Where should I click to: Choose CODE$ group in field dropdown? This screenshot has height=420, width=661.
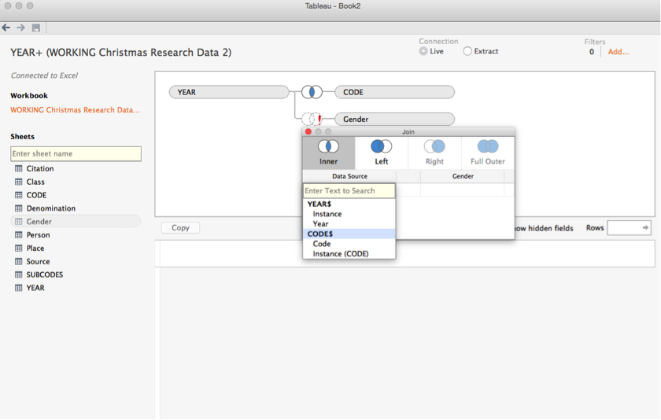coord(349,234)
